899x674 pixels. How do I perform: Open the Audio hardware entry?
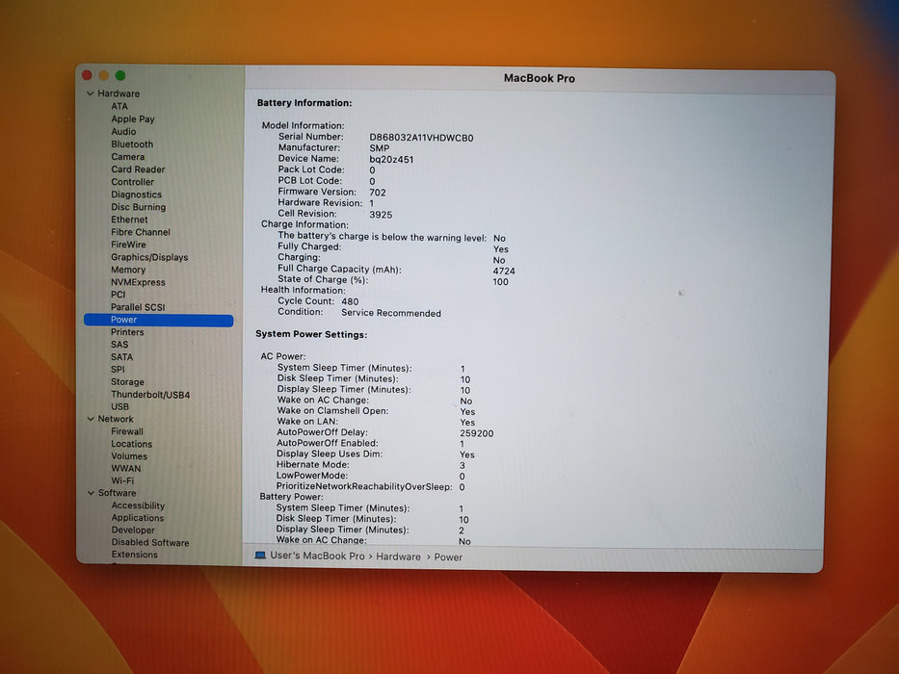pyautogui.click(x=123, y=132)
